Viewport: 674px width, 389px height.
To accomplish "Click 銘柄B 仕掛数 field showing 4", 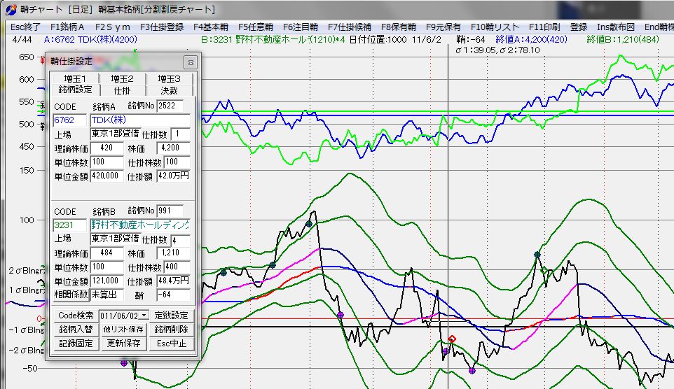I will (181, 240).
